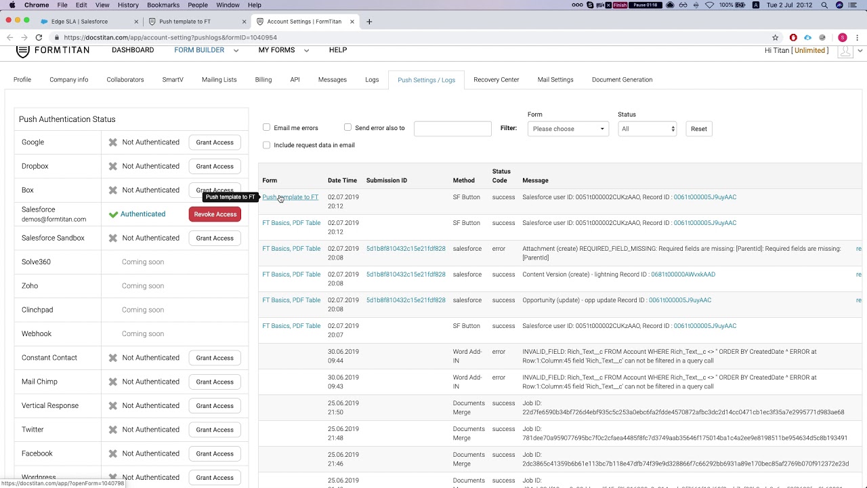
Task: Open Chrome Bookmarks menu
Action: tap(163, 5)
